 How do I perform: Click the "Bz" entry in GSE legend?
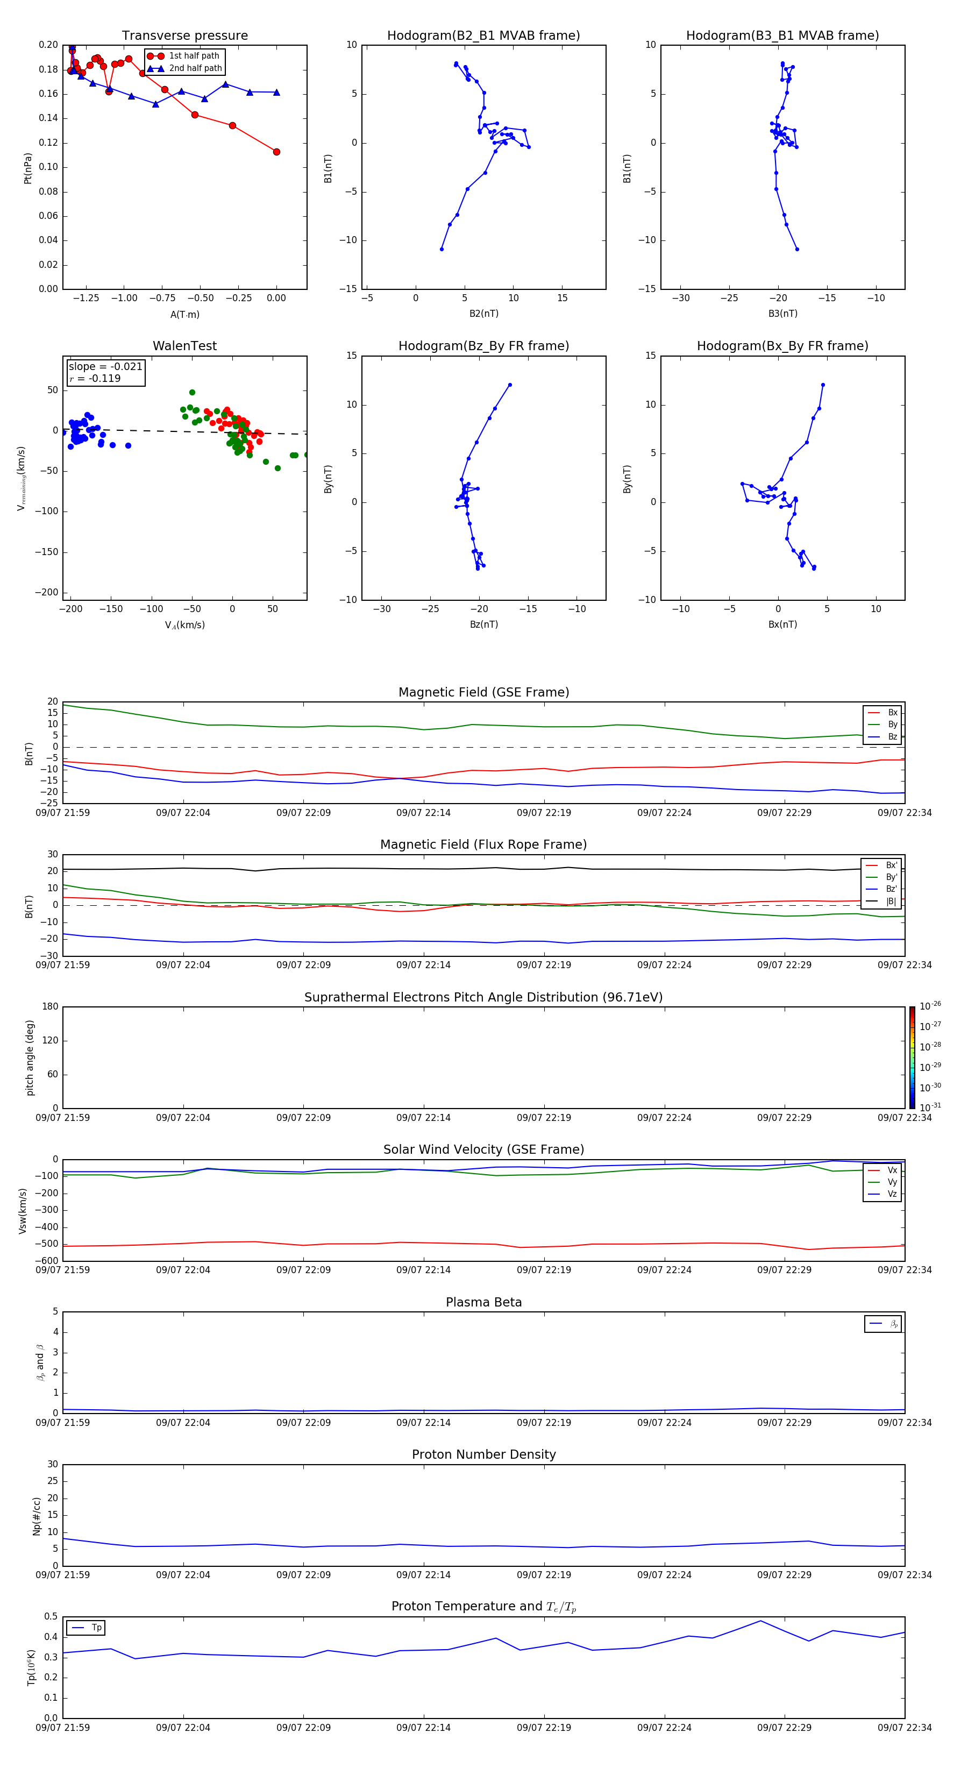pyautogui.click(x=883, y=737)
